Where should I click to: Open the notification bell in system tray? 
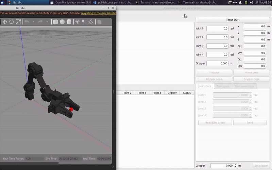[x=240, y=2]
